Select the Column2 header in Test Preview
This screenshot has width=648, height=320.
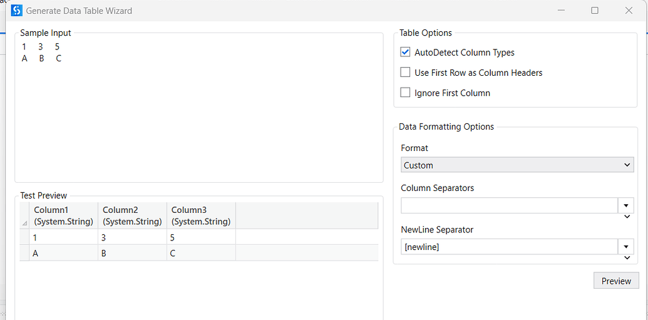[132, 215]
